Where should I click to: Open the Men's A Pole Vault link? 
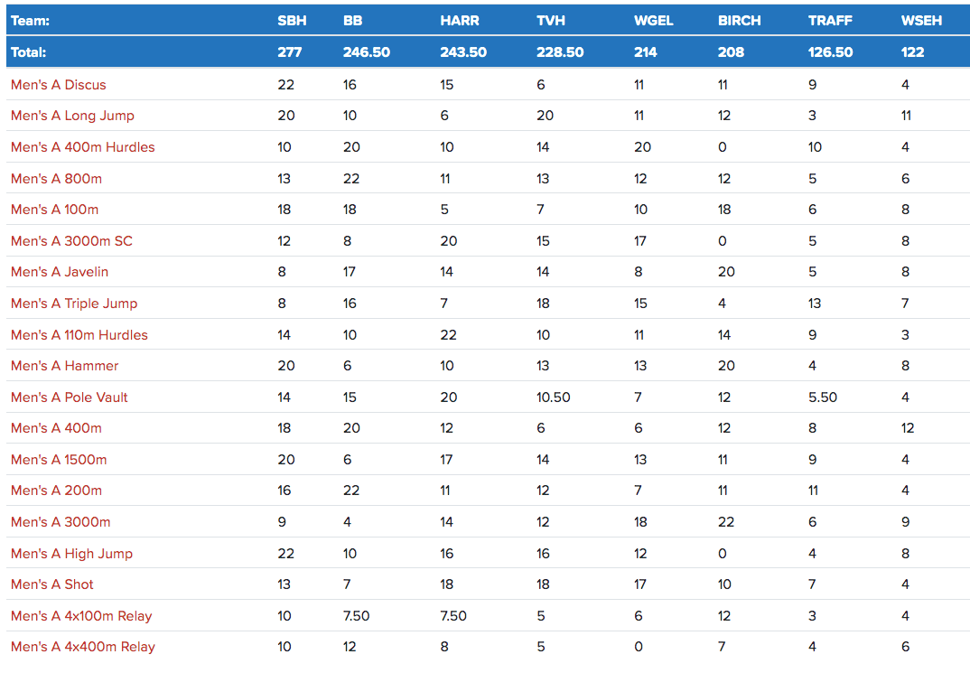pos(70,397)
